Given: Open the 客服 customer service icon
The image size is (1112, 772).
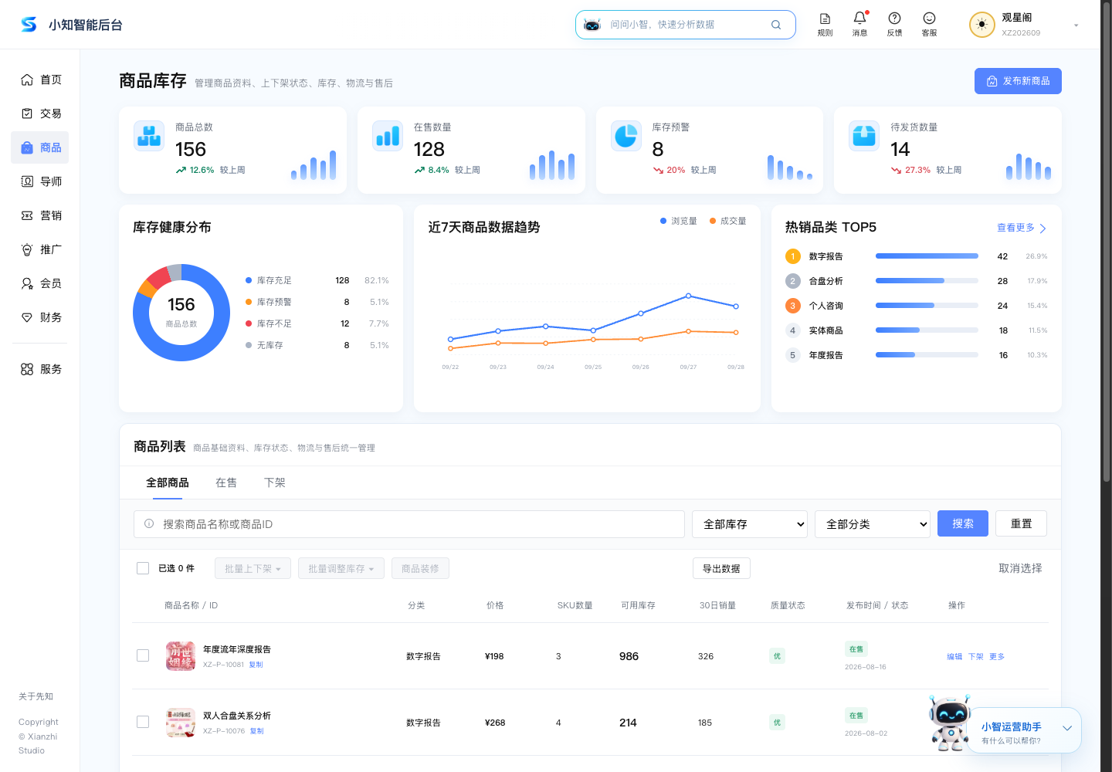Looking at the screenshot, I should [929, 24].
